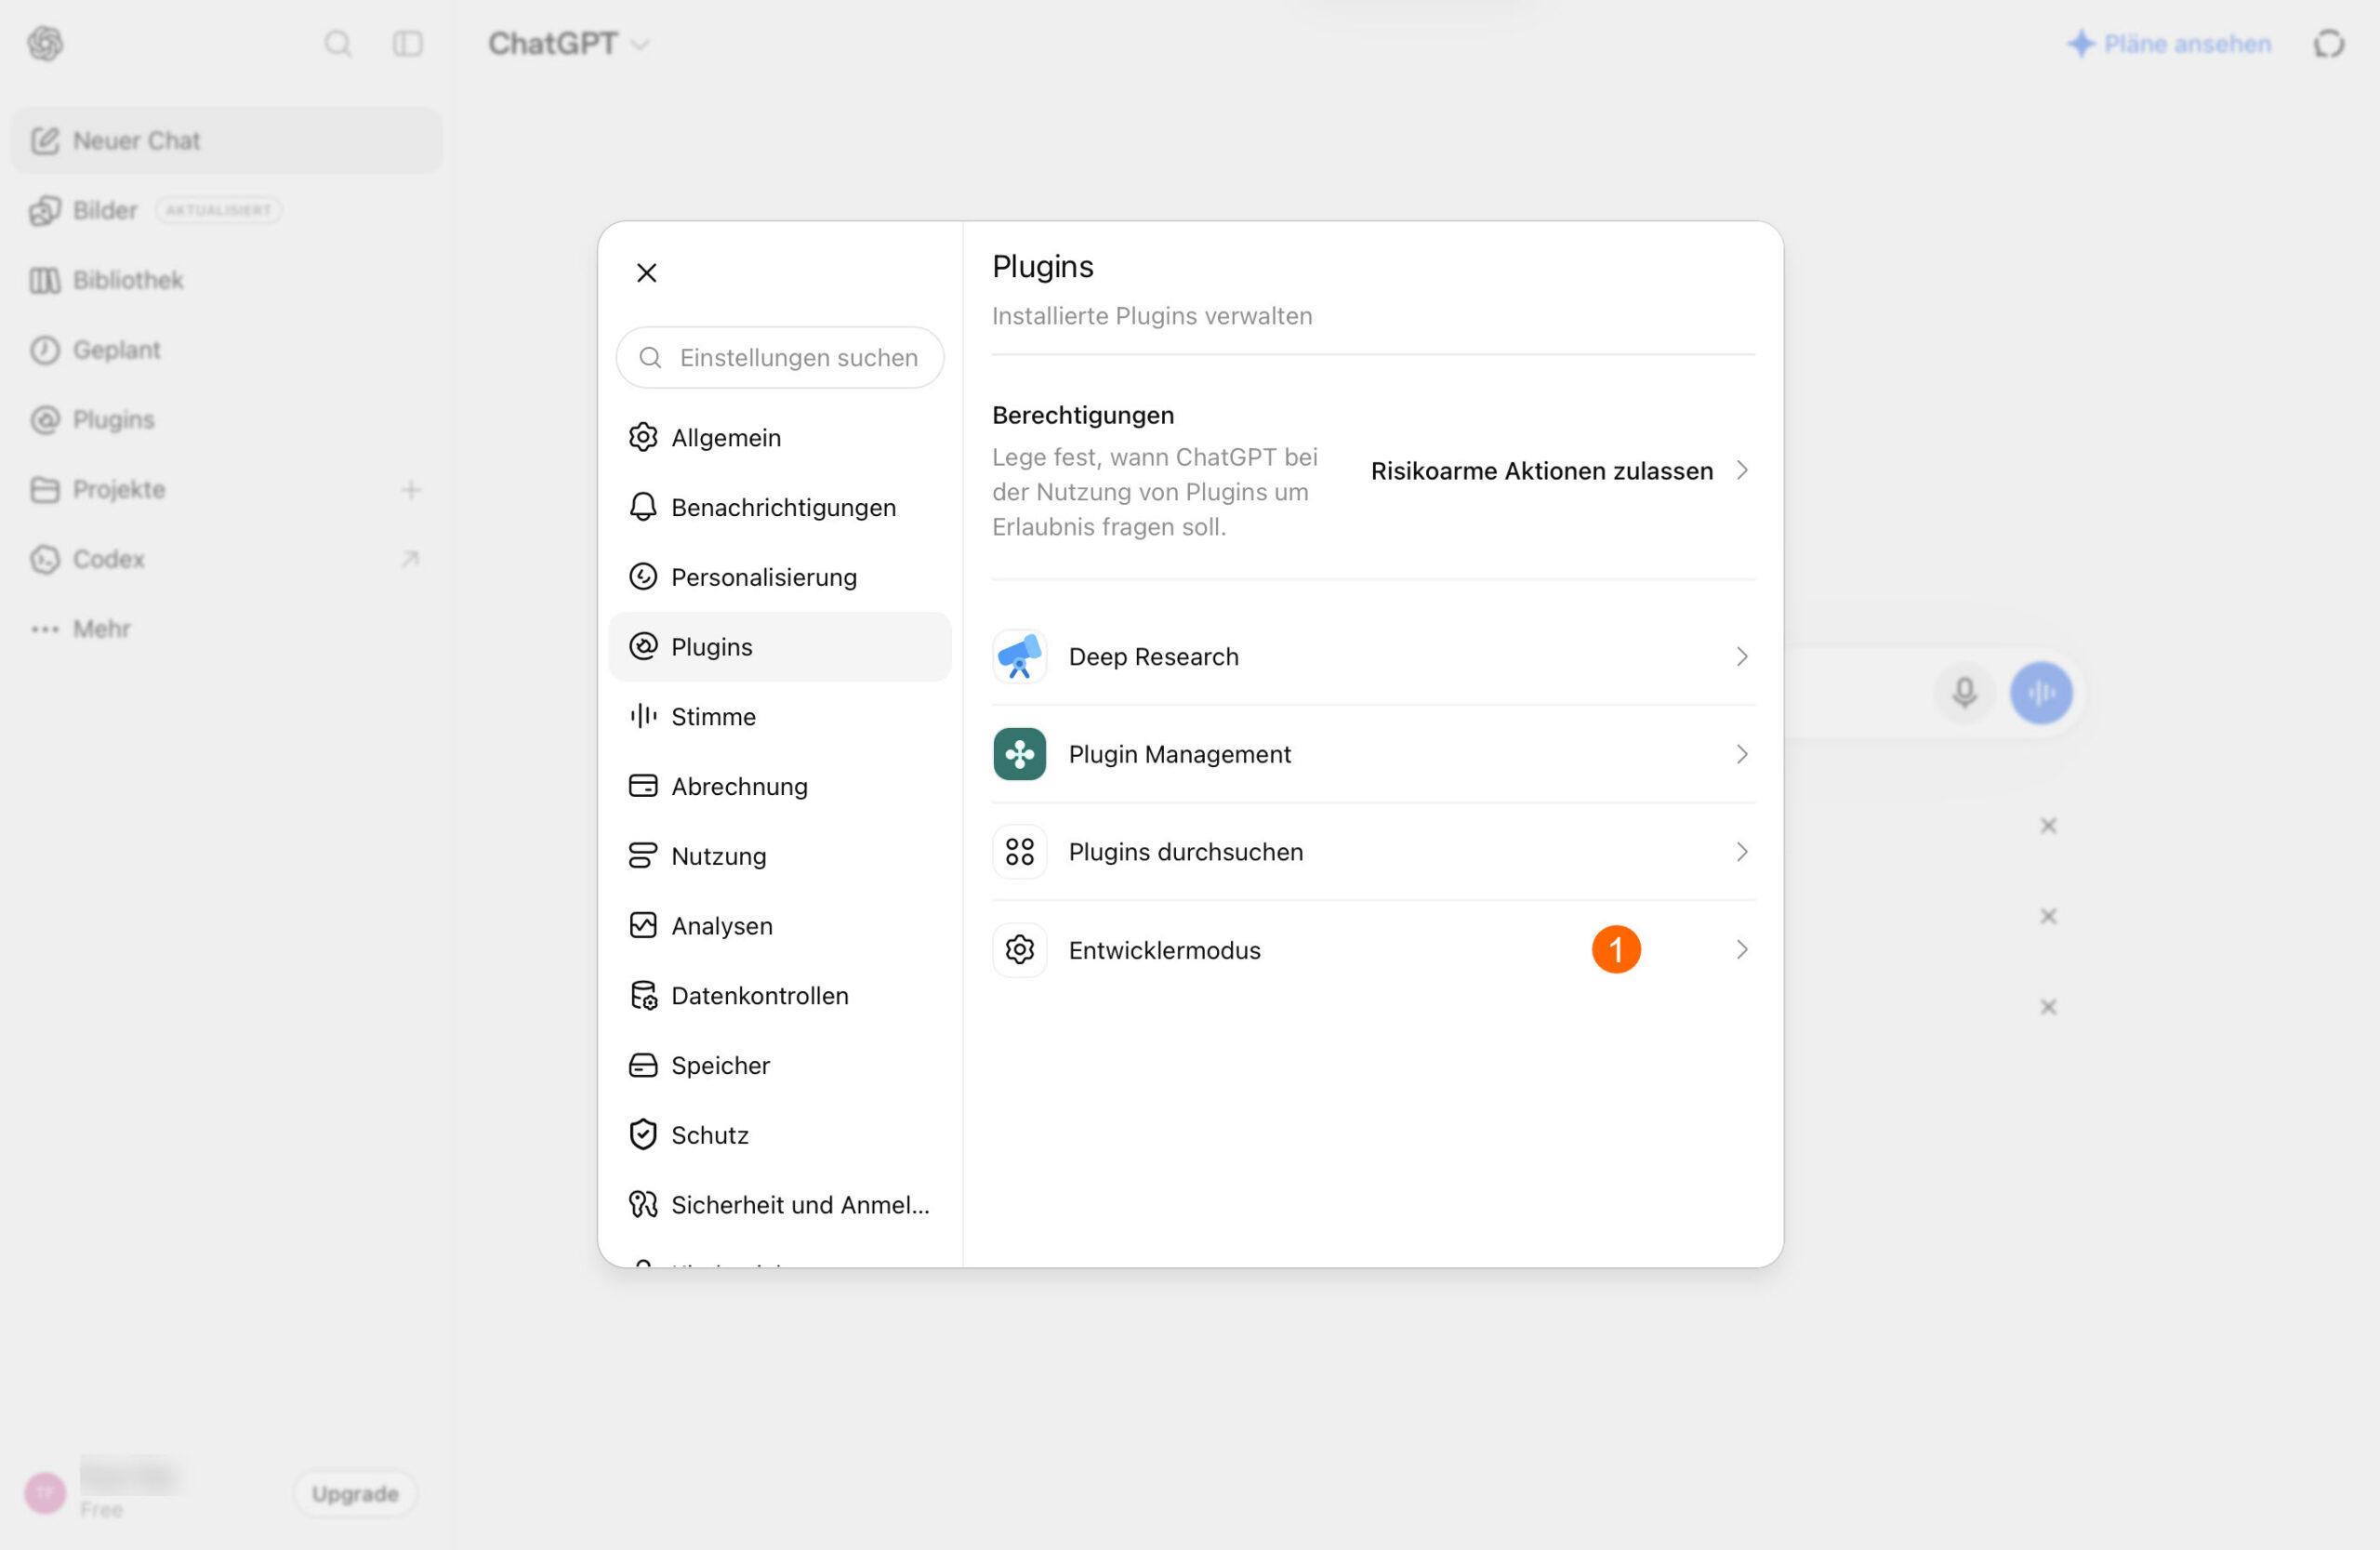Open the Risikoarme Aktionen zulassen dropdown
The image size is (2380, 1550).
1559,471
